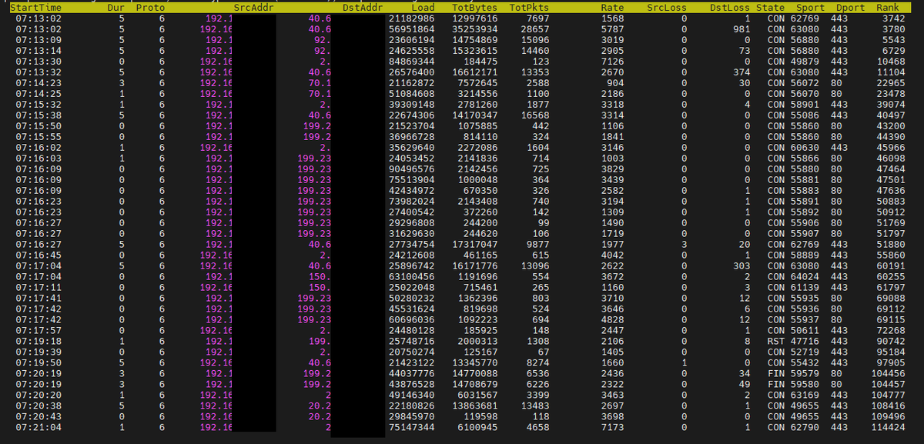Image resolution: width=924 pixels, height=444 pixels.
Task: Select TotBytes value 125167
Action: tap(480, 351)
